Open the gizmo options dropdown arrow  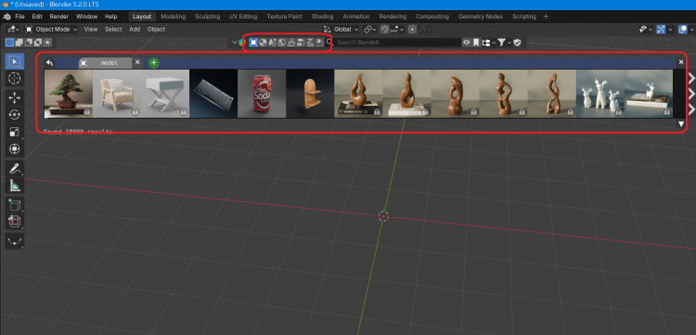point(671,30)
